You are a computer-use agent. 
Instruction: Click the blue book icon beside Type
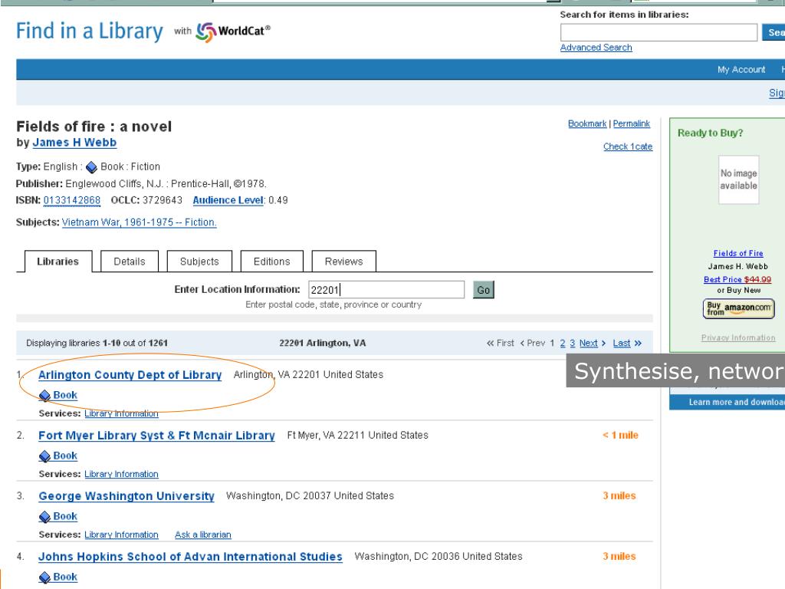[x=92, y=167]
